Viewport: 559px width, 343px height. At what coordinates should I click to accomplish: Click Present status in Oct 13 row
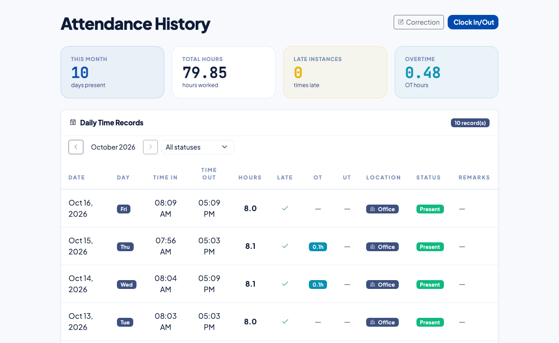430,322
